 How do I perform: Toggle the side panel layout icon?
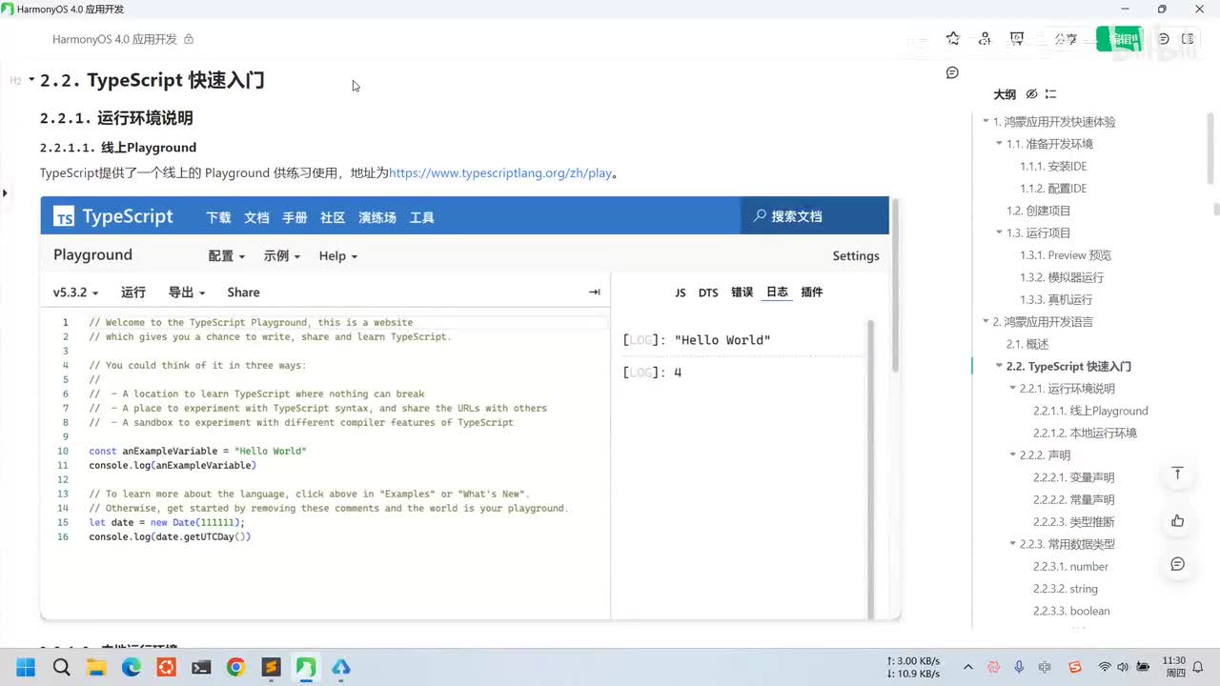(x=1188, y=39)
